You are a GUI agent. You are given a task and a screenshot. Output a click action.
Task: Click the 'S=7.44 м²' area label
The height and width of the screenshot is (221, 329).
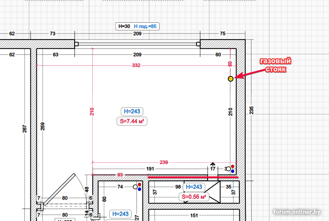click(x=132, y=121)
